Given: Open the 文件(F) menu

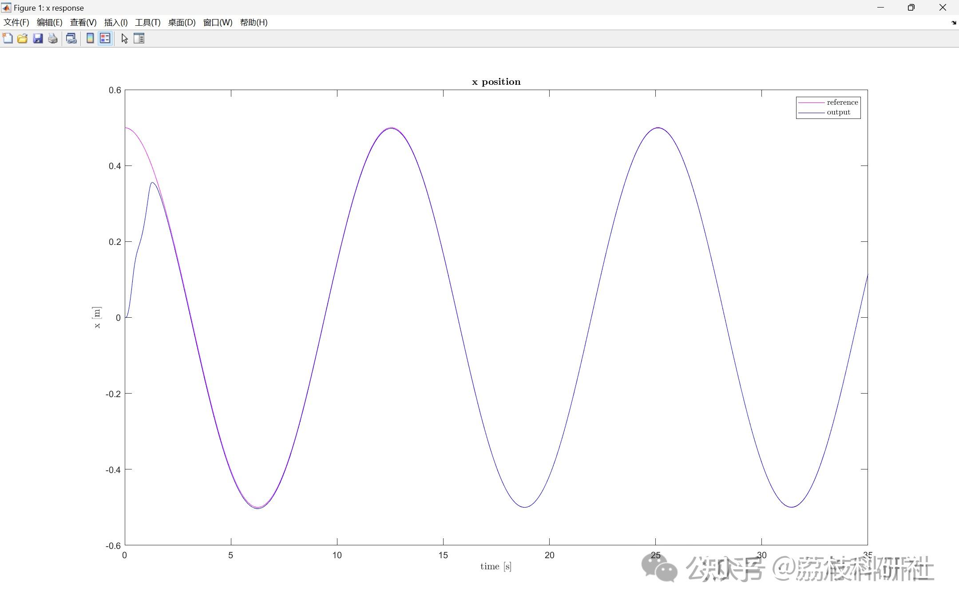Looking at the screenshot, I should click(16, 23).
